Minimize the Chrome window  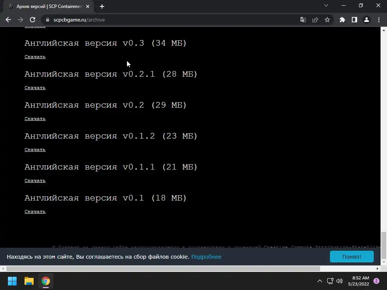coord(343,5)
